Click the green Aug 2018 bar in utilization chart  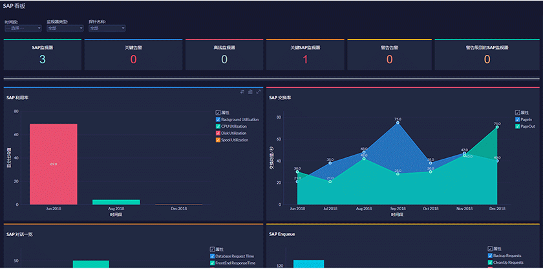(x=116, y=202)
